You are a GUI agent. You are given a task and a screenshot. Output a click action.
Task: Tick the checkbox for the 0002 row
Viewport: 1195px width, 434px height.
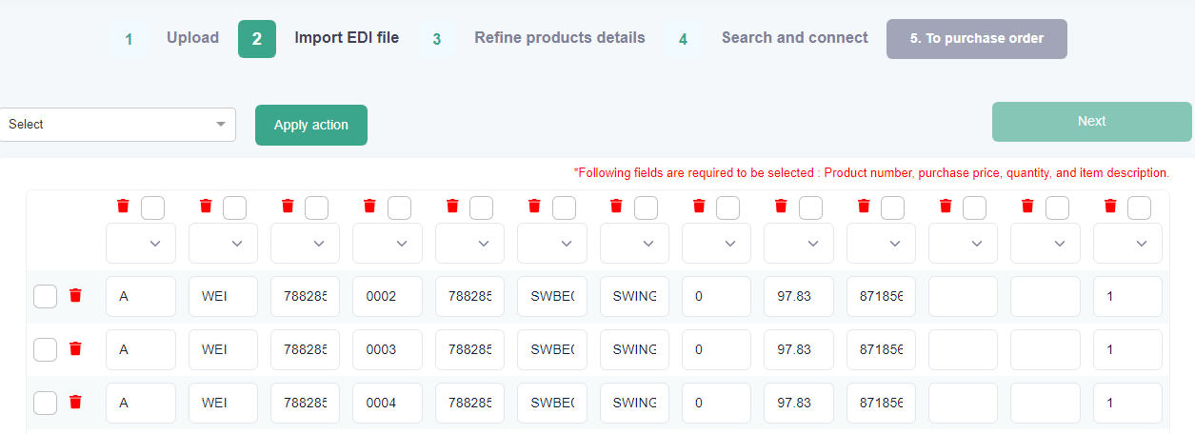45,297
